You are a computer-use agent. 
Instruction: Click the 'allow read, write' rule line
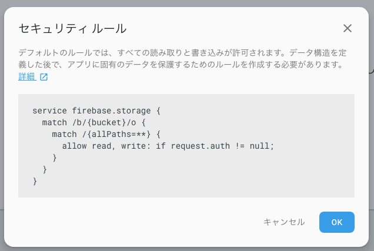coord(168,146)
